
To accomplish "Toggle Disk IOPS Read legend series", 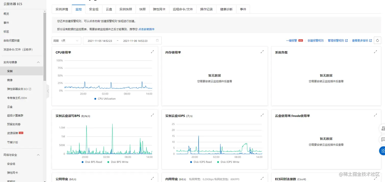I will click(x=201, y=162).
